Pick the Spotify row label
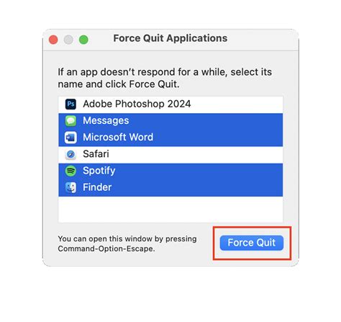Image resolution: width=341 pixels, height=322 pixels. (x=99, y=171)
